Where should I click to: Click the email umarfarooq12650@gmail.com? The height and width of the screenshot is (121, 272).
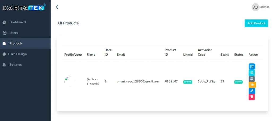click(x=138, y=82)
